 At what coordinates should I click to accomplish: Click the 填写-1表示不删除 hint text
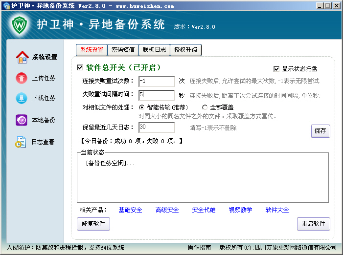tap(213, 128)
